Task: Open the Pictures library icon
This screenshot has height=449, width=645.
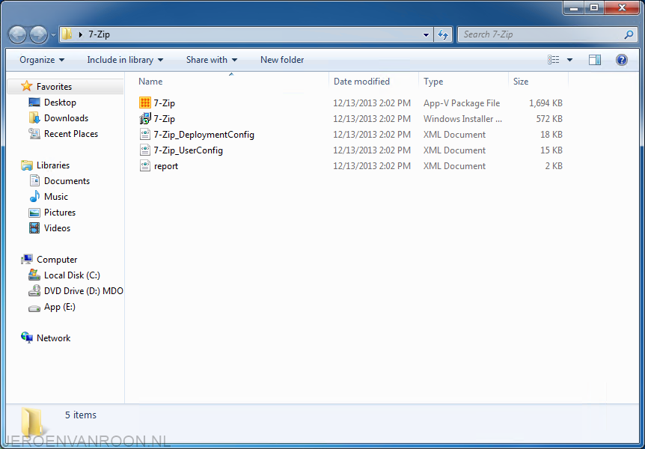Action: tap(34, 213)
